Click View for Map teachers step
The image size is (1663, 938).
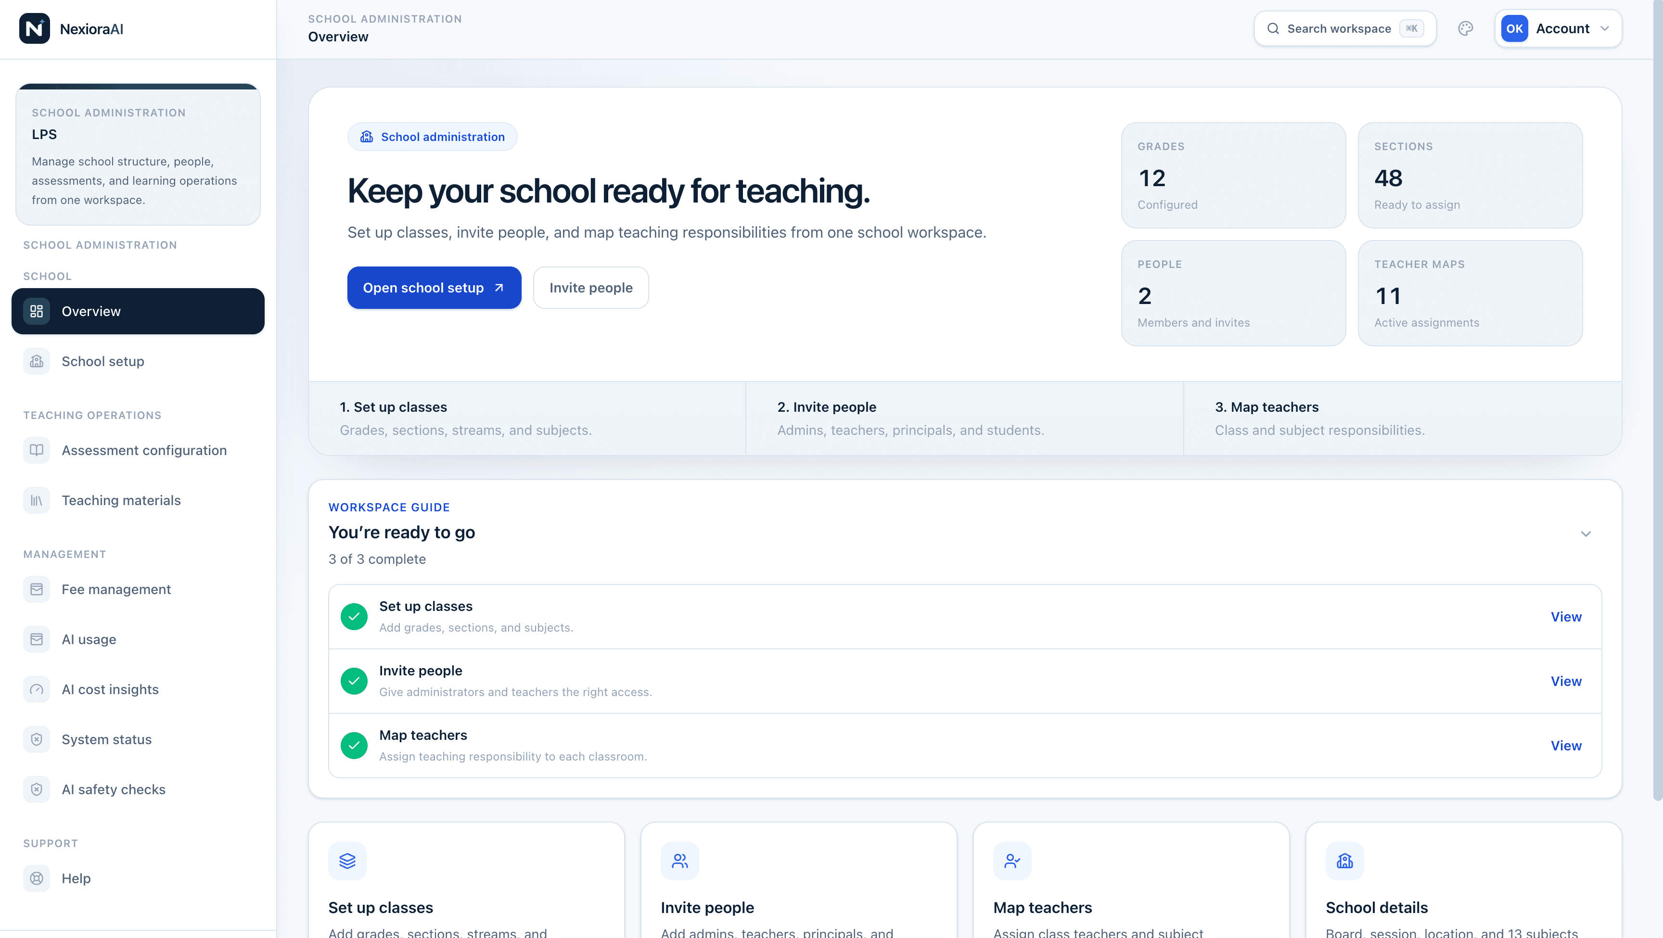[x=1566, y=746]
